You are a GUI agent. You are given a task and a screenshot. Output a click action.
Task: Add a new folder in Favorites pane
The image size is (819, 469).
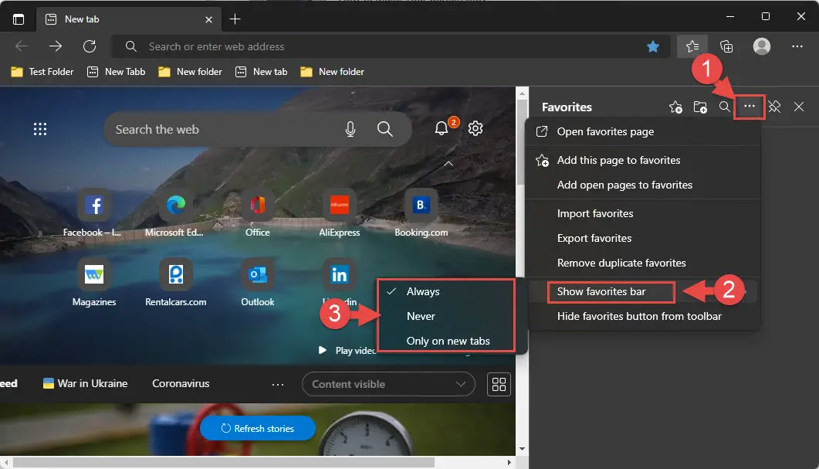coord(700,107)
